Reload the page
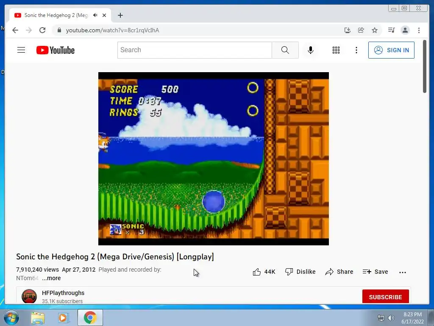434x326 pixels. point(42,30)
